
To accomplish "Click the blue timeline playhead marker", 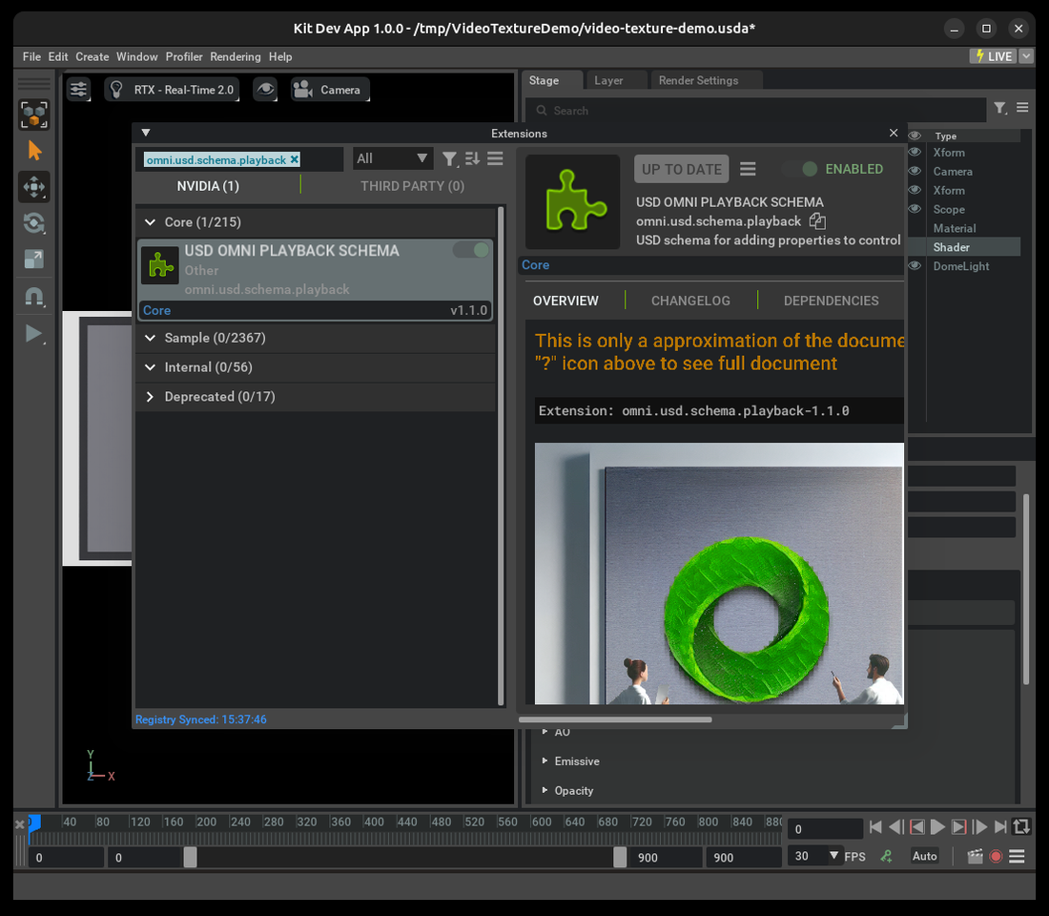I will point(34,822).
